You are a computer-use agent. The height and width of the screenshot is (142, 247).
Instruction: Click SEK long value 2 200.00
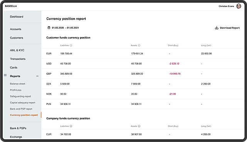point(206,84)
